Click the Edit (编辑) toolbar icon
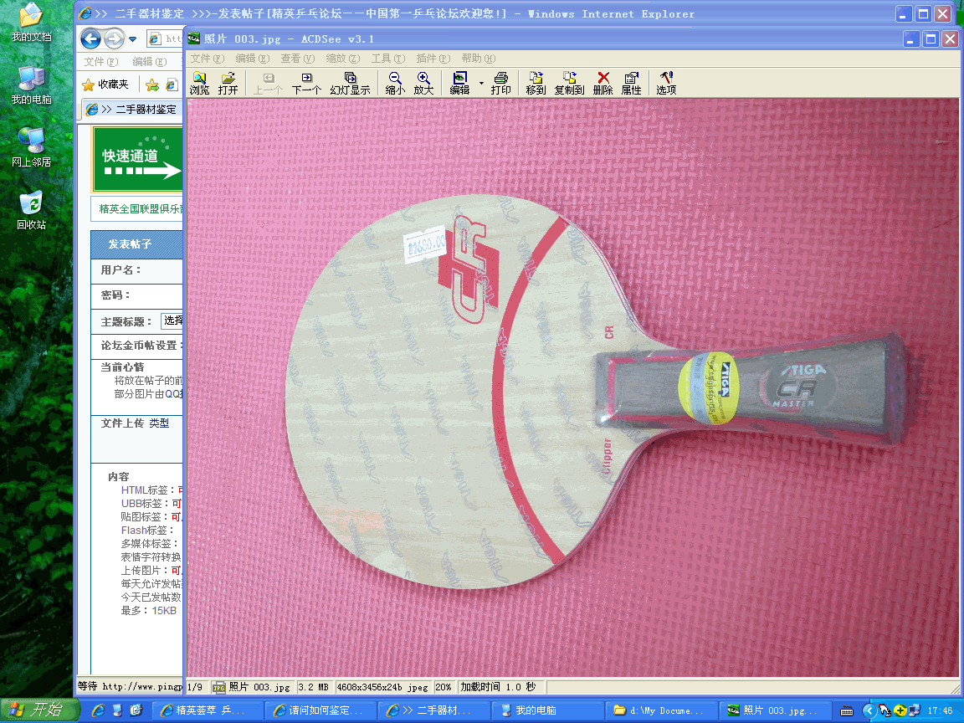The width and height of the screenshot is (964, 723). point(459,83)
